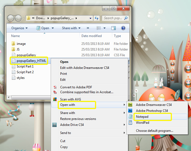This screenshot has height=151, width=191.
Task: Open the Share with toolbar dropdown
Action: tap(71, 28)
